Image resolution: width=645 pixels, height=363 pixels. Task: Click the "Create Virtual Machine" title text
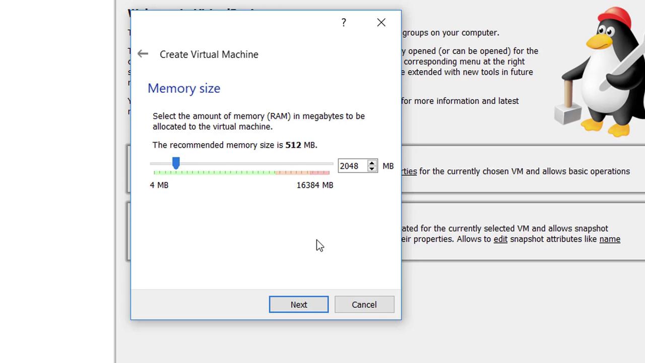tap(209, 54)
